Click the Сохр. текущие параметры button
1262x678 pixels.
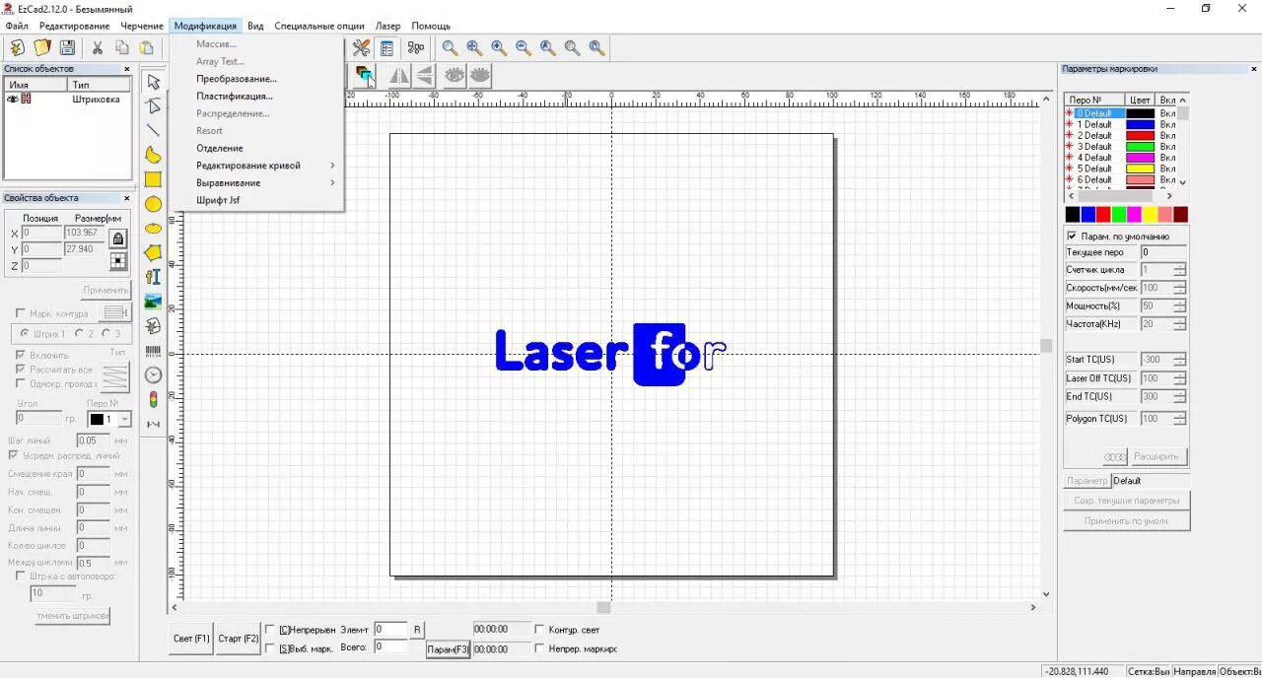[1127, 501]
